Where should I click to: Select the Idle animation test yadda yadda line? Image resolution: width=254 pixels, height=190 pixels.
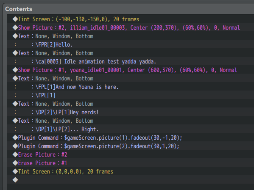tap(131, 61)
